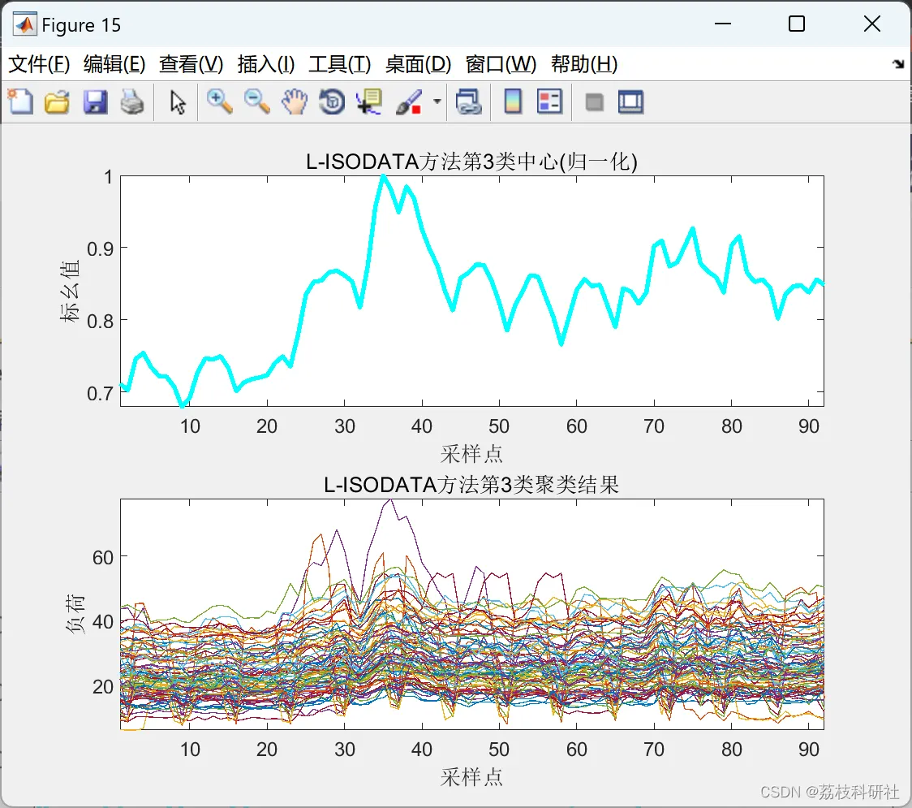
Task: Open the 工具(T) menu
Action: (x=339, y=64)
